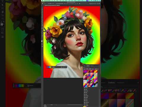The image size is (142, 107).
Task: Expand the Iridescent gradient folder
Action: 84,102
